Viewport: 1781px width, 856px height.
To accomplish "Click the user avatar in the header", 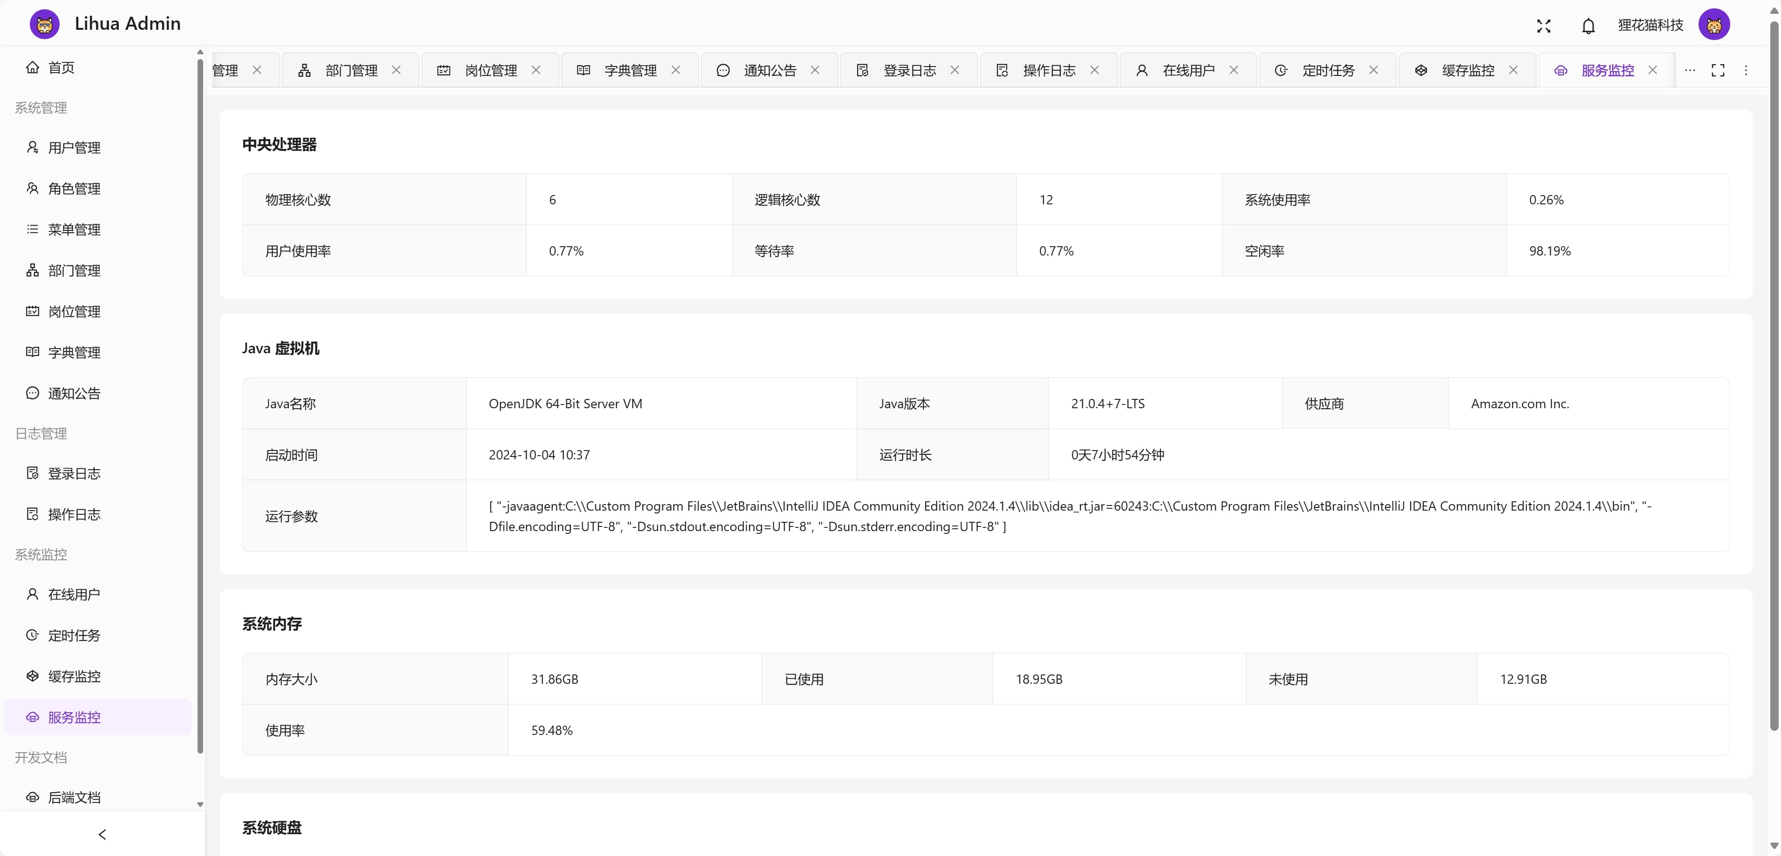I will click(x=1714, y=25).
